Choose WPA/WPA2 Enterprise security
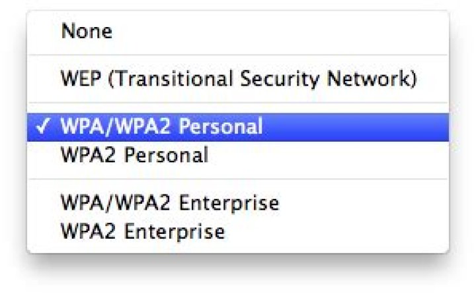This screenshot has width=476, height=296. [169, 202]
